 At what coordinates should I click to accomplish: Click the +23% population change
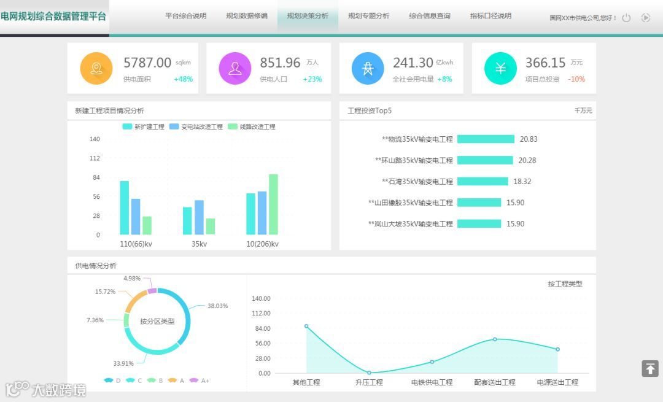(312, 79)
